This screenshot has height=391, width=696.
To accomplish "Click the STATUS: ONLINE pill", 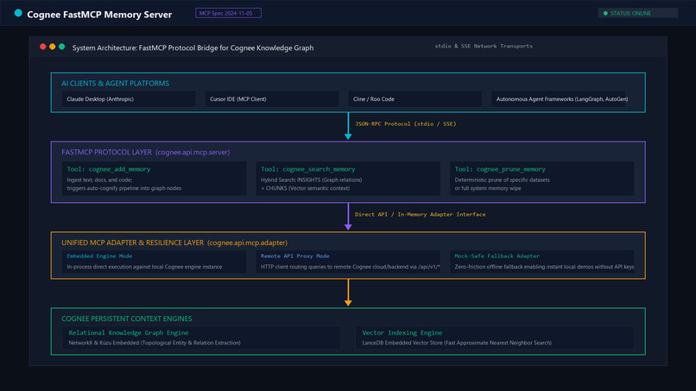I will coord(638,13).
